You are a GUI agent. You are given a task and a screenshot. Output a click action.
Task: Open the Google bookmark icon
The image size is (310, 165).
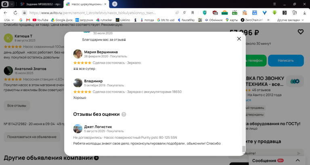tap(21, 20)
